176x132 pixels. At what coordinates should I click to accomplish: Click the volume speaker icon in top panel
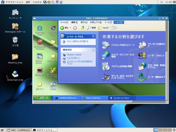[174, 2]
